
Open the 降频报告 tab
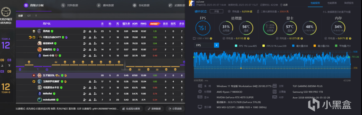tap(349, 3)
